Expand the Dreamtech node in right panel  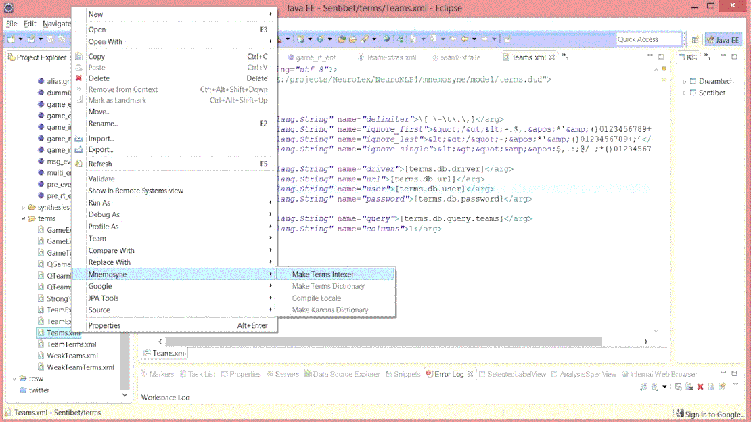(x=685, y=81)
